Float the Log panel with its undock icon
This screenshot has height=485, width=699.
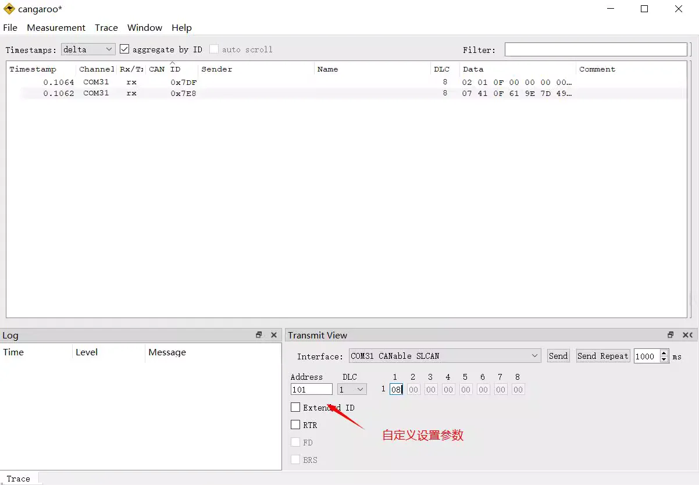click(x=259, y=335)
